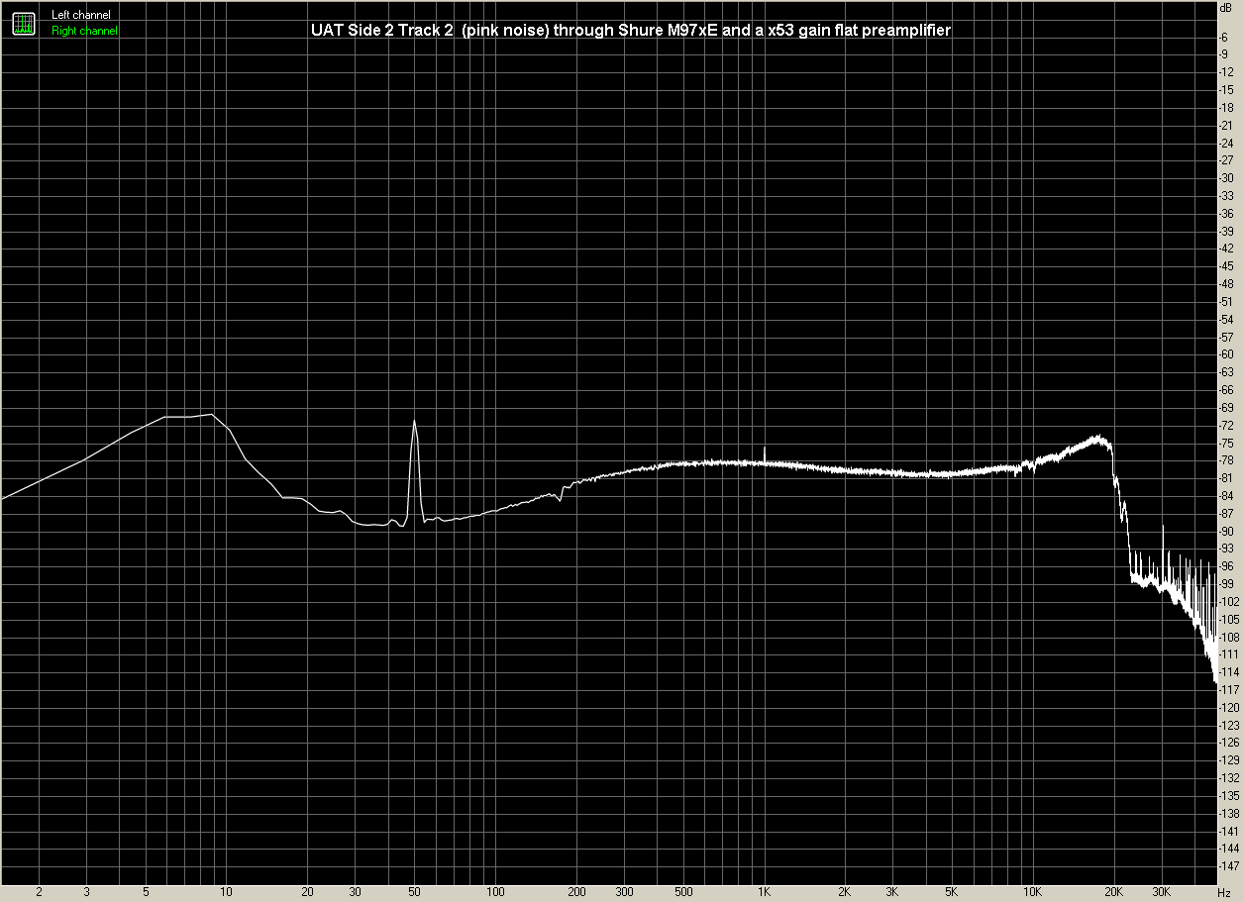
Task: Click the '-60' dB scale label
Action: coord(1226,354)
